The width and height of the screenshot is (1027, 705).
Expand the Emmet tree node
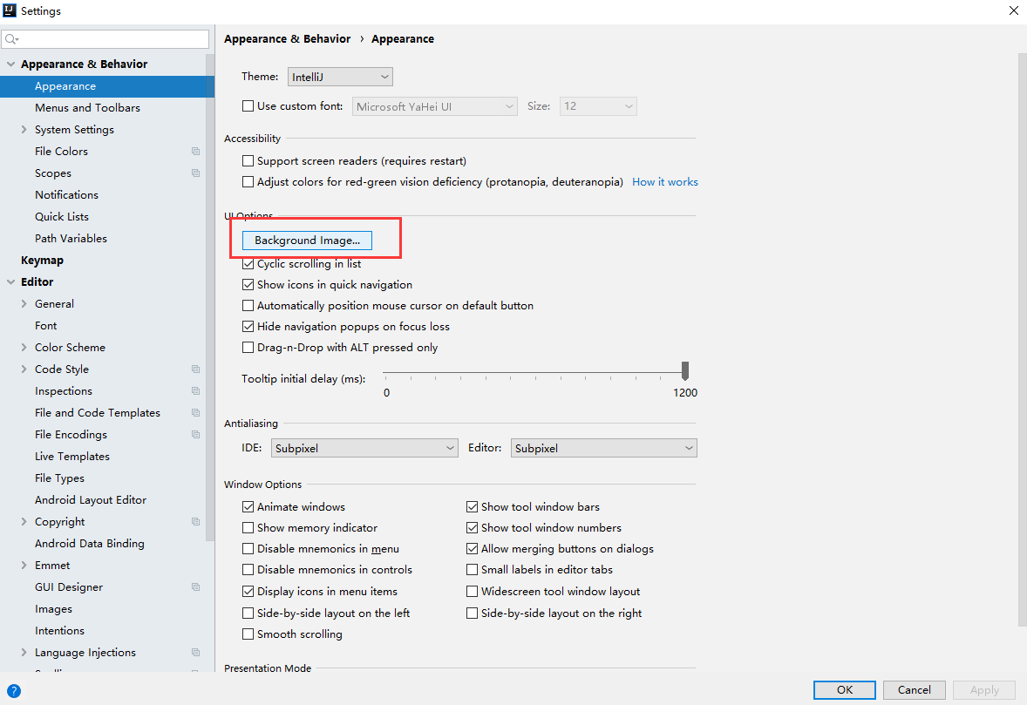point(24,565)
